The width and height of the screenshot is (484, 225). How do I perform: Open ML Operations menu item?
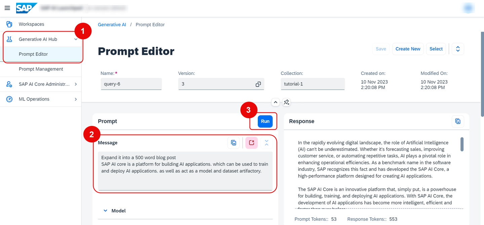click(x=34, y=99)
